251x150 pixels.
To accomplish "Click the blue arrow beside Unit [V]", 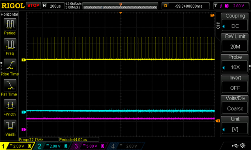I will 223,129.
